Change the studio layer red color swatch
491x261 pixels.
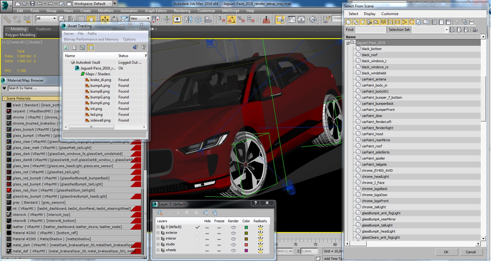[x=246, y=245]
